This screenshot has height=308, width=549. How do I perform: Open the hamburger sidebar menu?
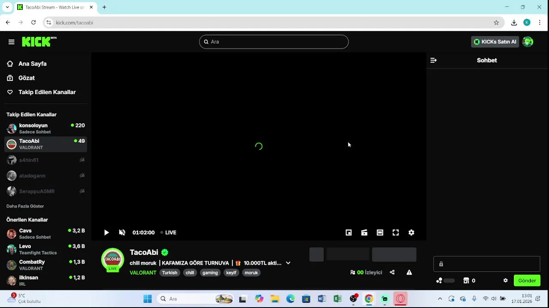[x=12, y=42]
